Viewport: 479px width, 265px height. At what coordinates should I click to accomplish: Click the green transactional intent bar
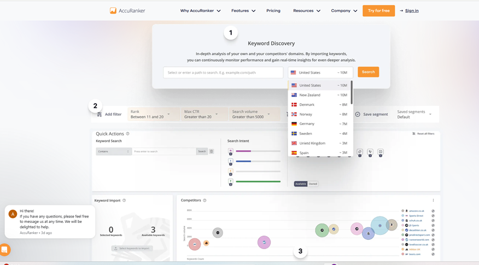coord(258,181)
